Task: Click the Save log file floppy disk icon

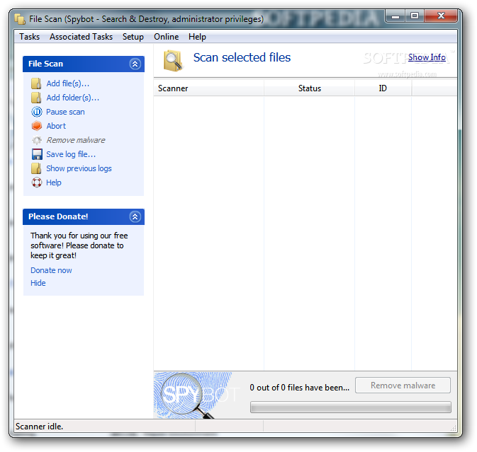Action: click(x=37, y=154)
